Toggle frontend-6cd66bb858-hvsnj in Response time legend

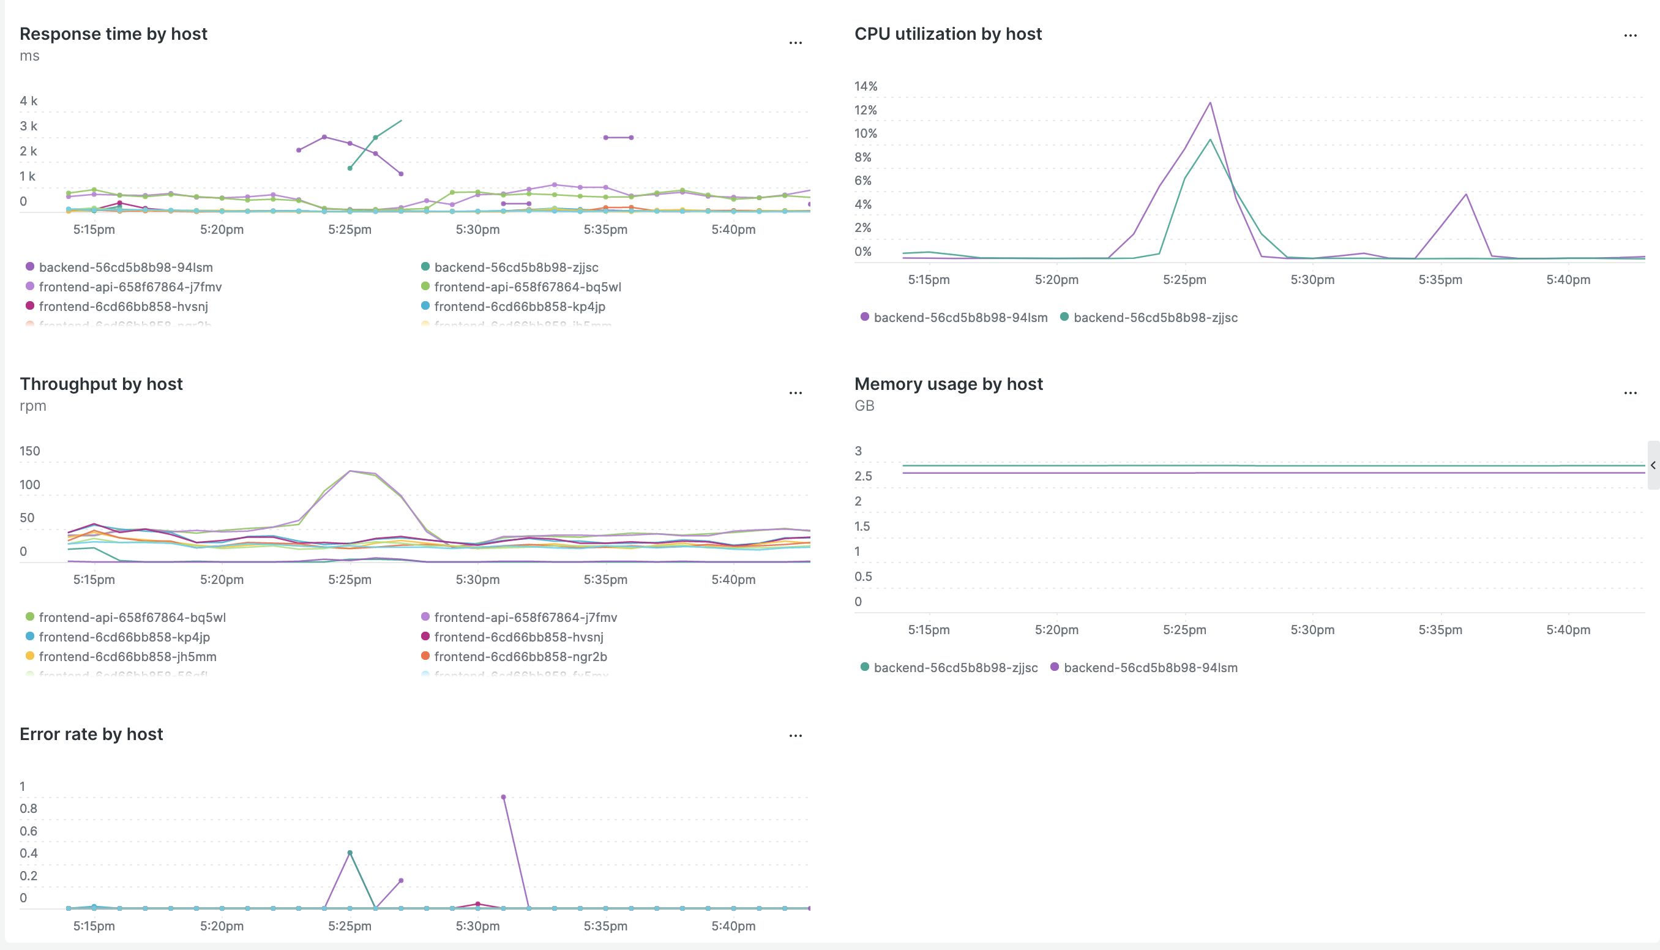(122, 306)
